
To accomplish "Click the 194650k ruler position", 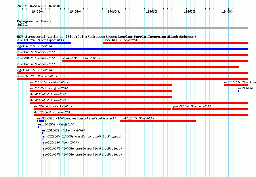I will click(x=114, y=11).
